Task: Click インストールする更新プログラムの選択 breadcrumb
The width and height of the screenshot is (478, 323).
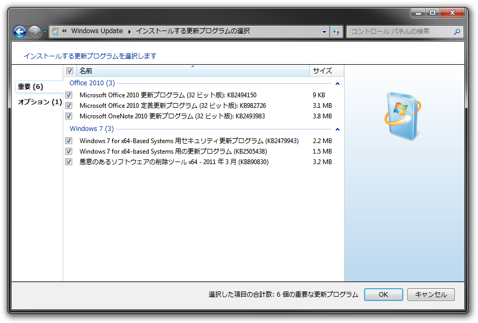Action: (193, 31)
